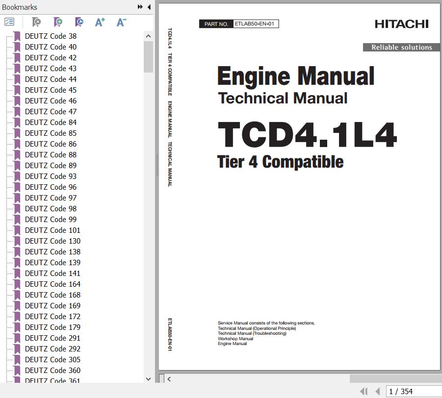This screenshot has width=442, height=398.
Task: Go to the previous page
Action: click(378, 391)
